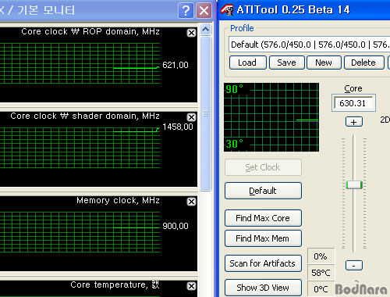This screenshot has height=297, width=390.
Task: Click the help question mark icon
Action: point(186,11)
